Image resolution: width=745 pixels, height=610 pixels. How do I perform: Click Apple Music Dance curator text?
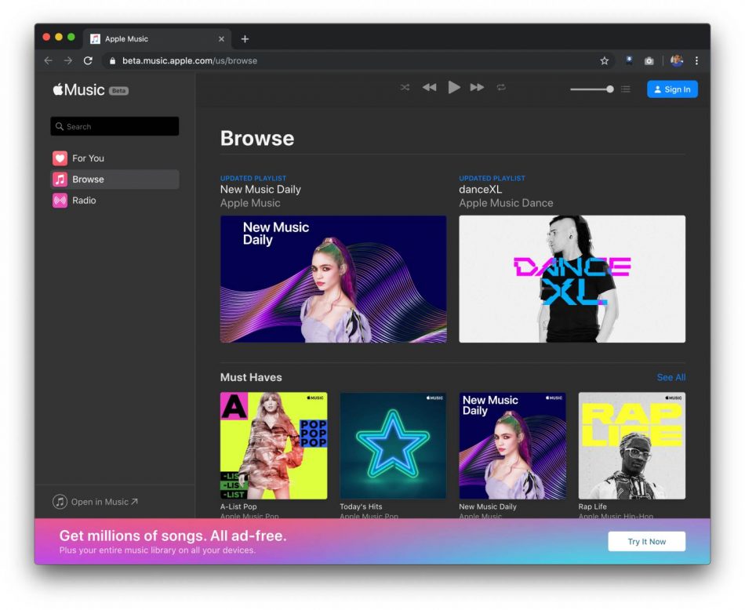506,203
